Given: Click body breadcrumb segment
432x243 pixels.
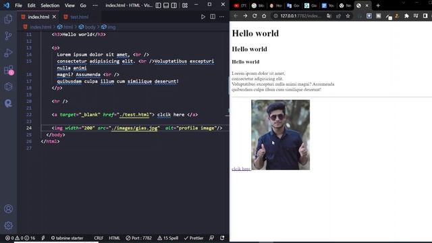Looking at the screenshot, I should pos(90,27).
